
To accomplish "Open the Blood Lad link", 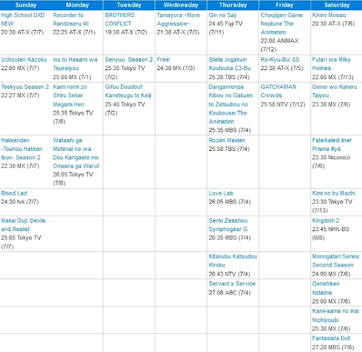I will pos(14,193).
